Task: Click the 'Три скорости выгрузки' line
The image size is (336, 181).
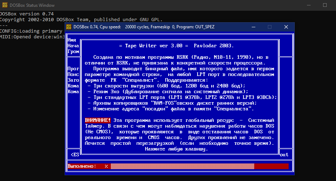Action: click(x=166, y=86)
